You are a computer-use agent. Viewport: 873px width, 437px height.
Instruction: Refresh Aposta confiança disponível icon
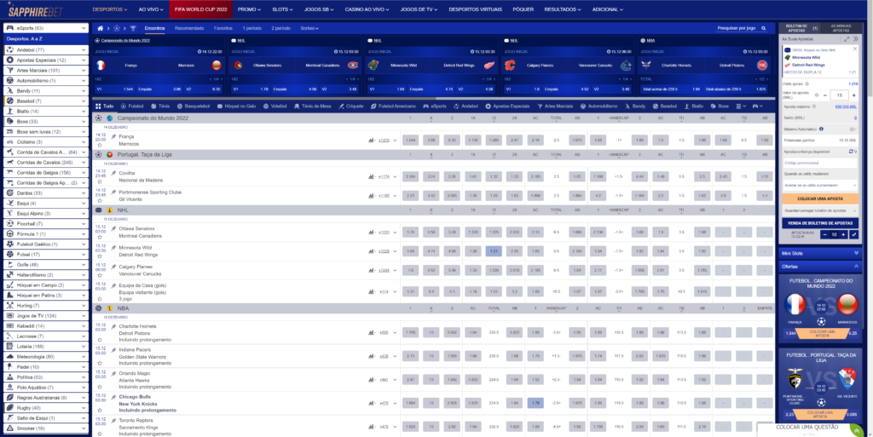(x=851, y=152)
